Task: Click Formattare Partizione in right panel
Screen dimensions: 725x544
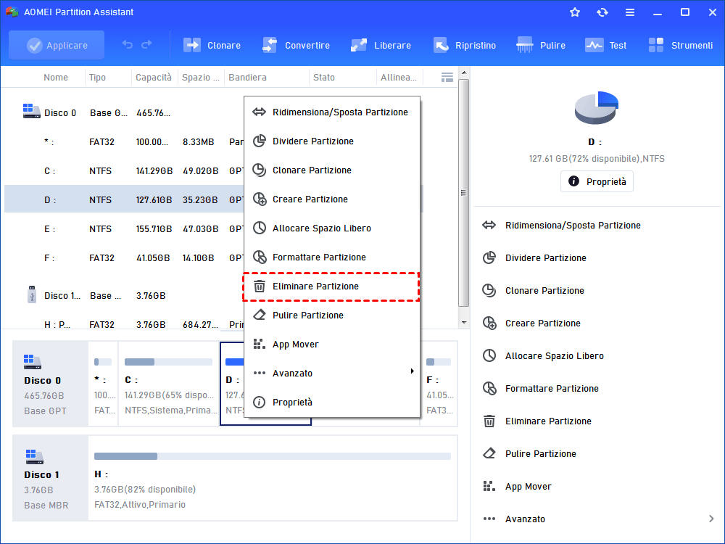Action: 541,389
